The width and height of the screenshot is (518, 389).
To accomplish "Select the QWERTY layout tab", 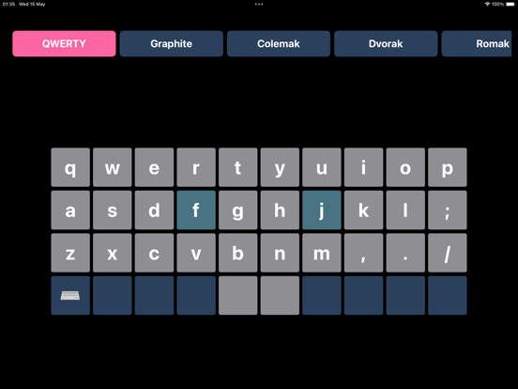I will [x=64, y=43].
